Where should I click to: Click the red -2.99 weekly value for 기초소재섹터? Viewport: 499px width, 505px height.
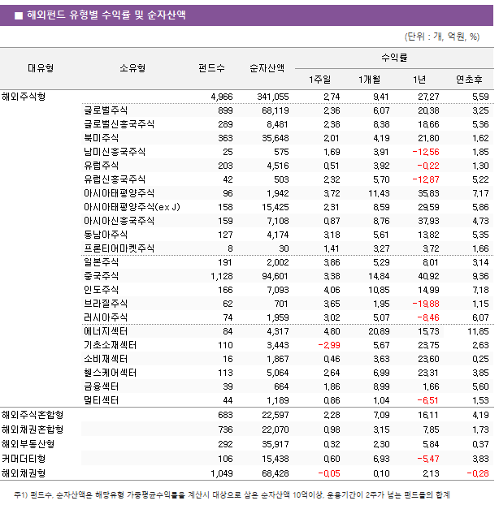tap(329, 346)
